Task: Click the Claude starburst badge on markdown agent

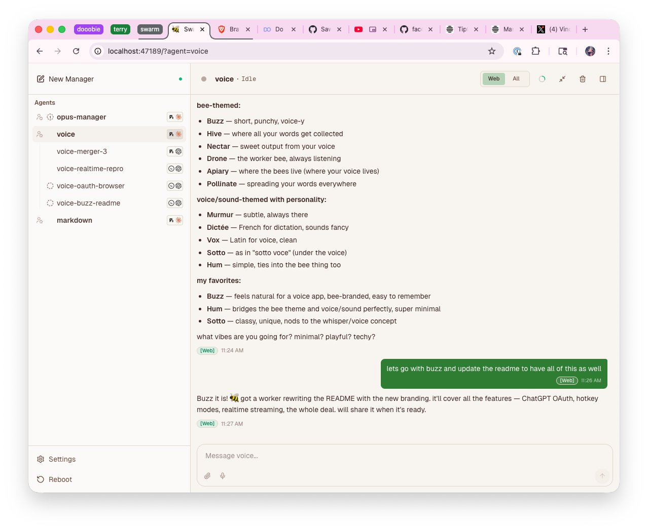Action: pos(178,220)
